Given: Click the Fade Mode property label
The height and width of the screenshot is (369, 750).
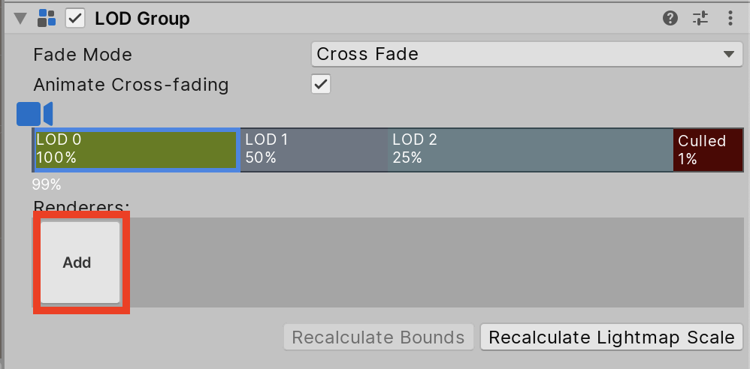Looking at the screenshot, I should [x=83, y=55].
